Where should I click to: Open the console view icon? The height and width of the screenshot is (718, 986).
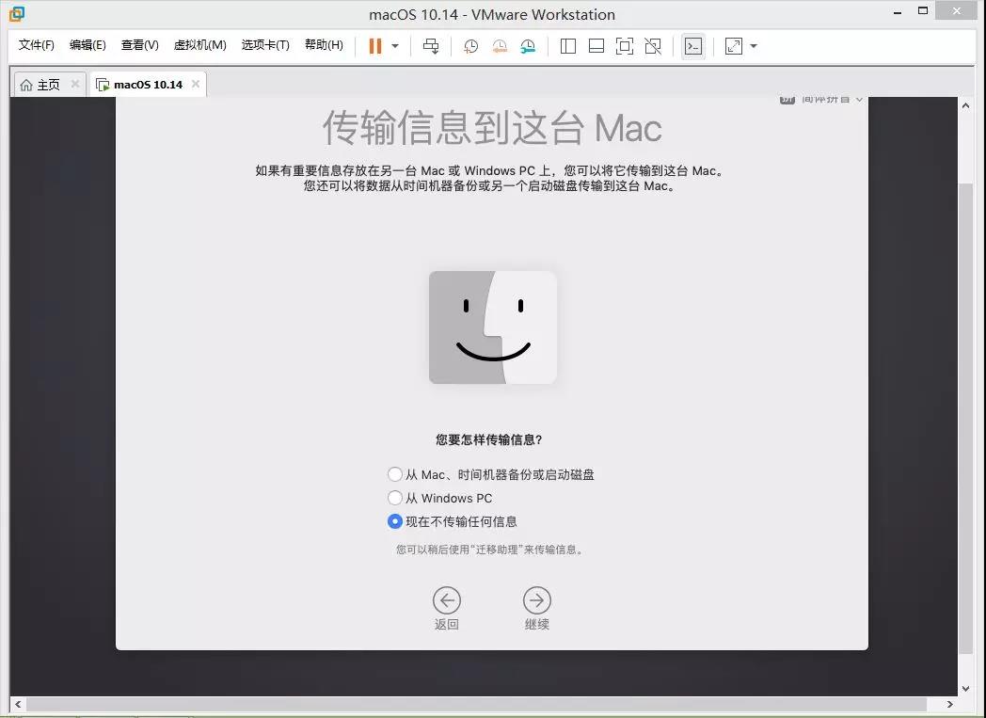coord(693,46)
